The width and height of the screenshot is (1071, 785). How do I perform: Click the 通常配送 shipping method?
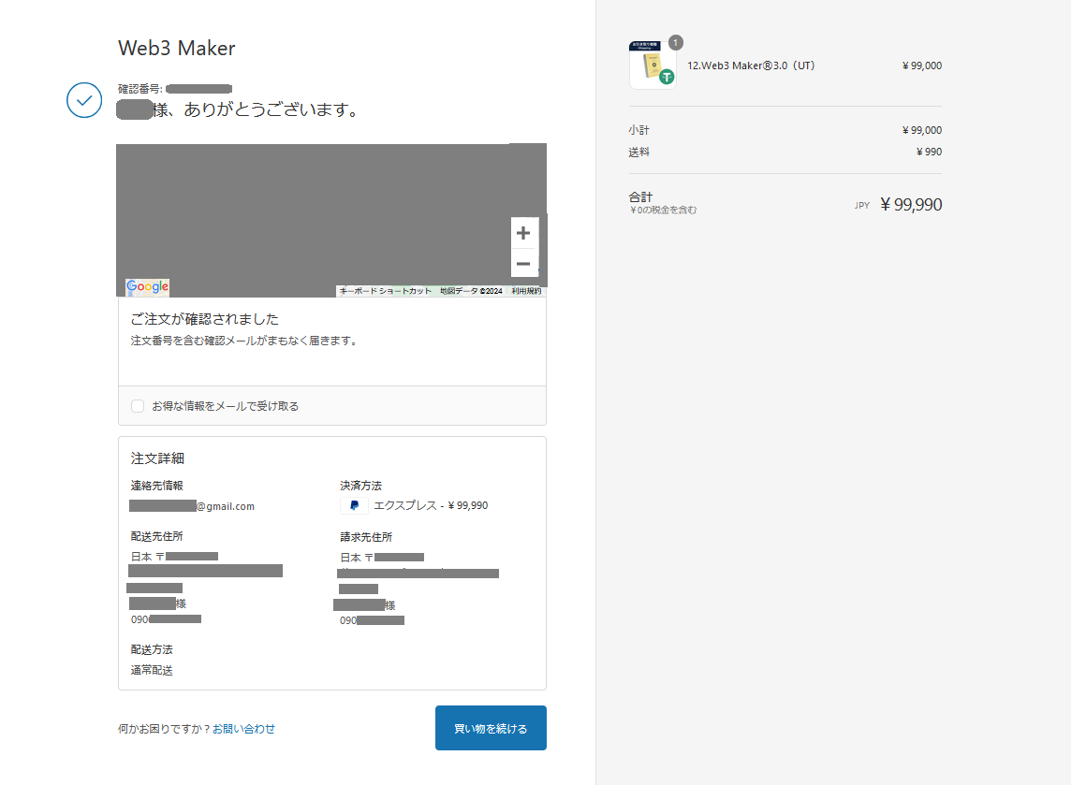pos(152,670)
